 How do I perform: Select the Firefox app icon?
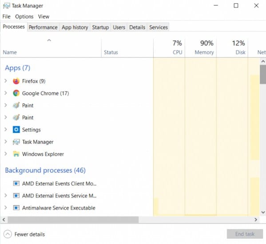[x=16, y=81]
